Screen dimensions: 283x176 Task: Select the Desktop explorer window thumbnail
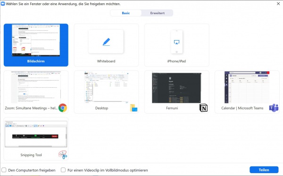[106, 92]
